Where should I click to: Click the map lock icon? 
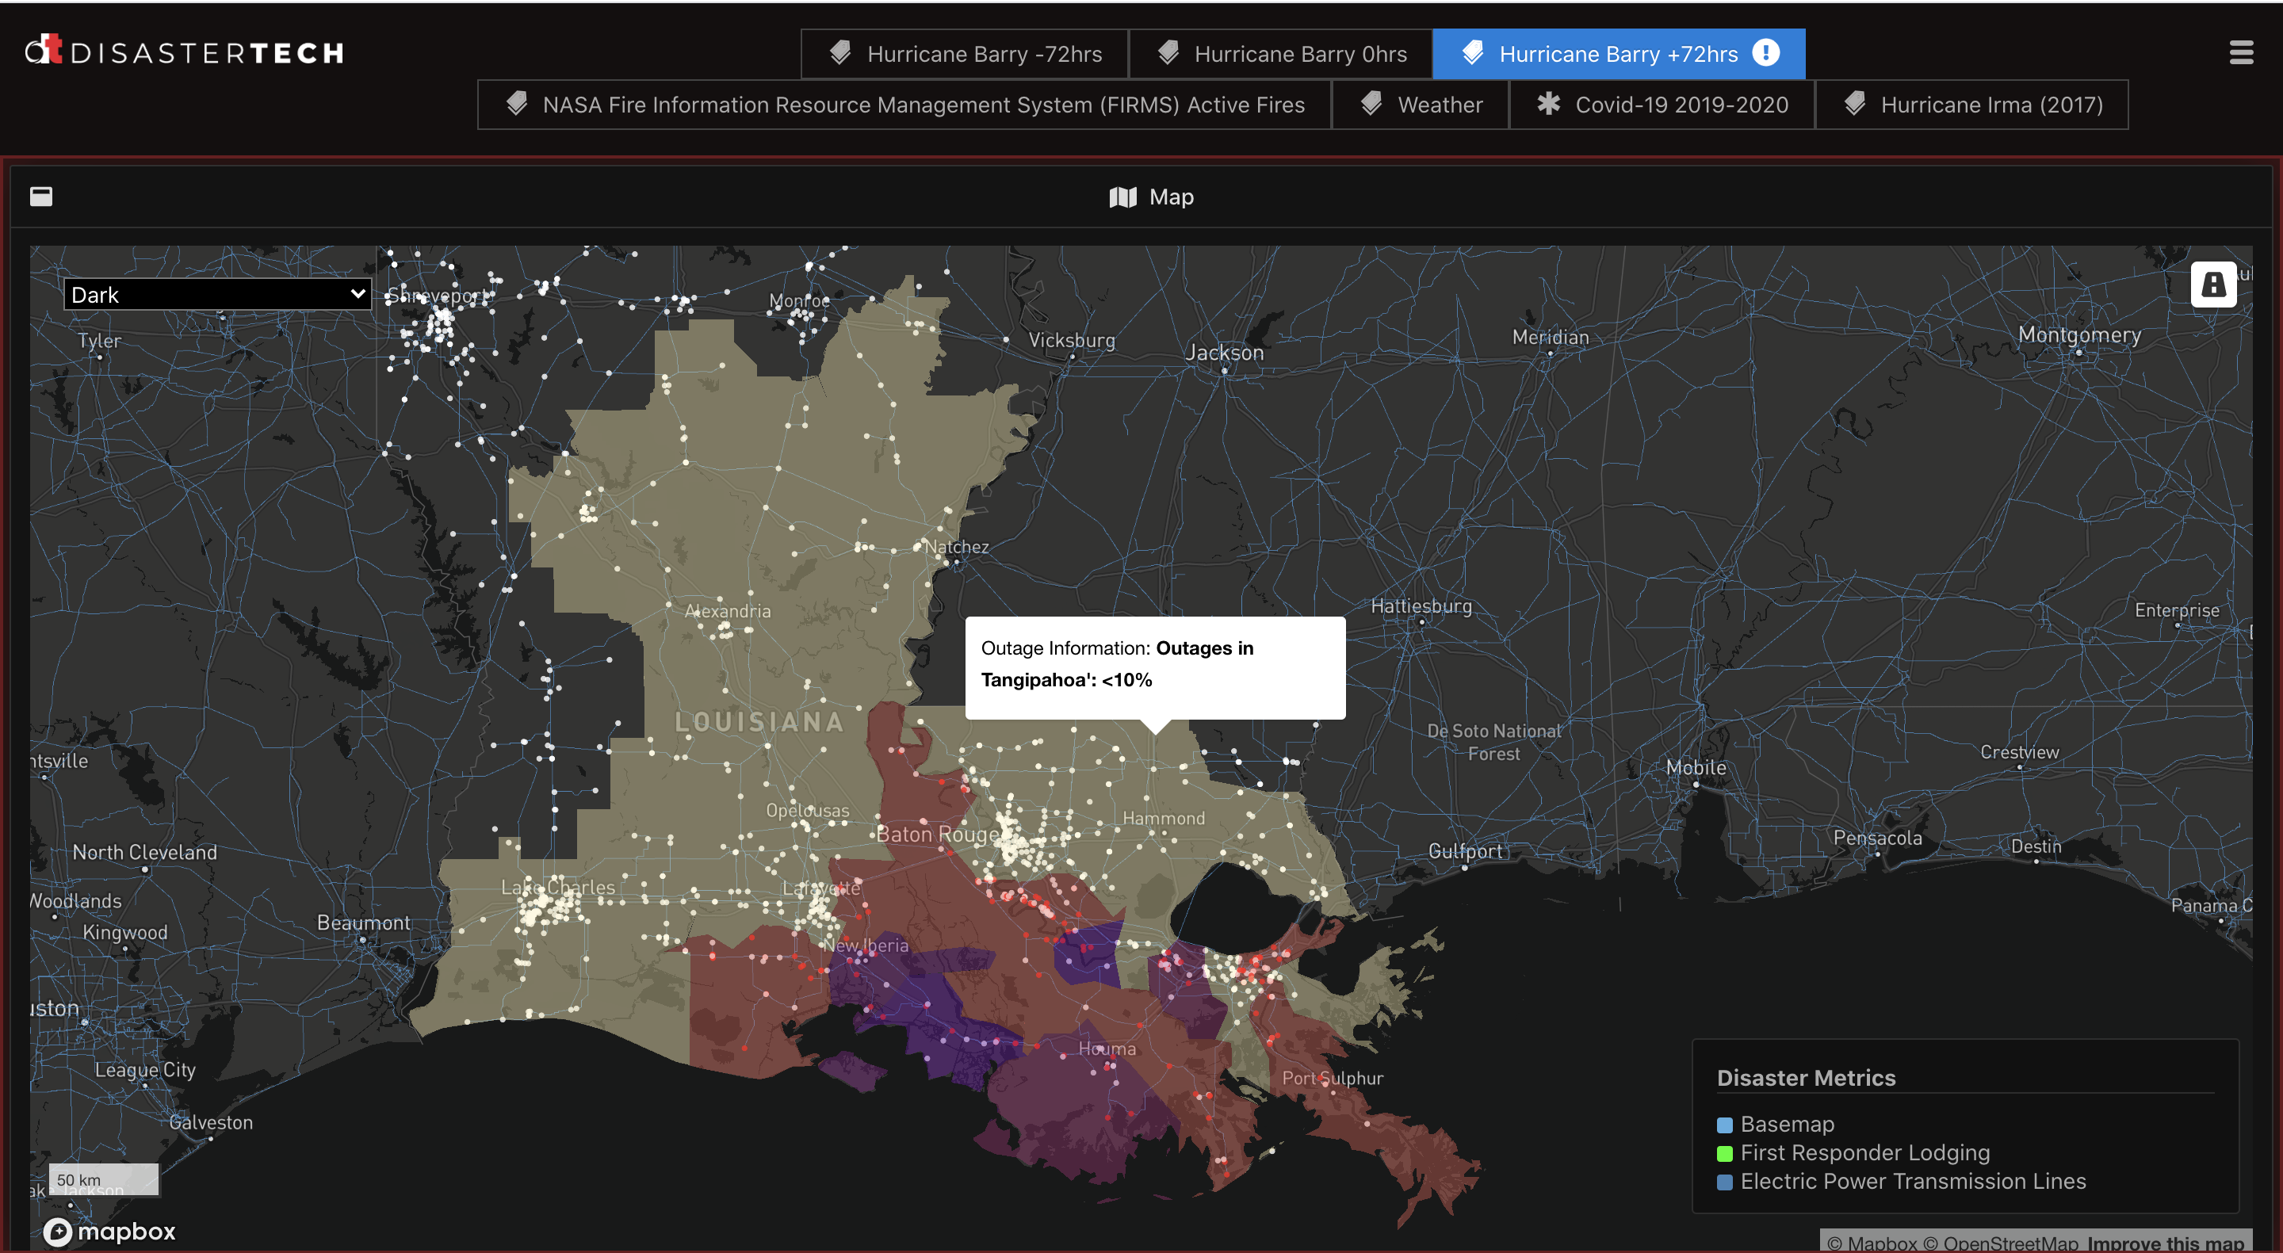coord(2213,285)
